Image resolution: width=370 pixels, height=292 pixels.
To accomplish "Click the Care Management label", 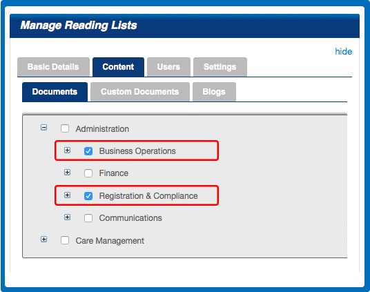I will tap(110, 241).
